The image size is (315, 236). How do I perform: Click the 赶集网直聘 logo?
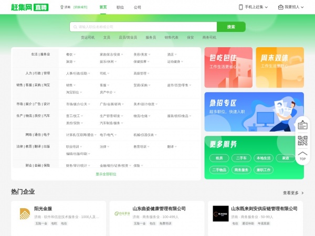30,7
